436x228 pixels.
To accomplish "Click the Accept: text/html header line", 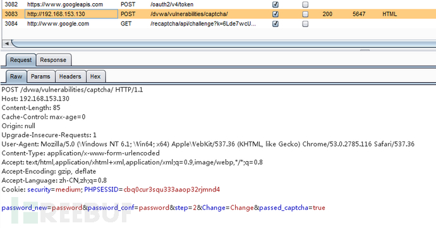I will pos(132,162).
